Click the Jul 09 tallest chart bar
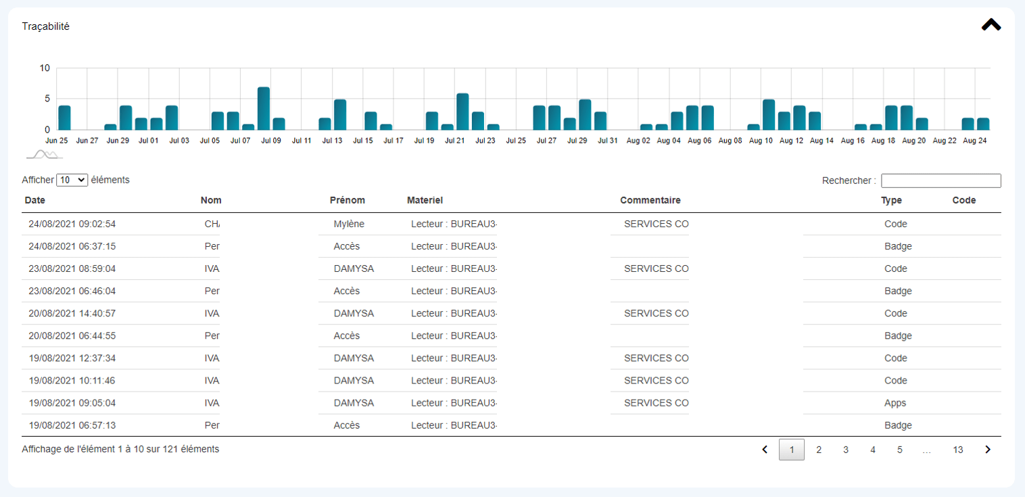1025x497 pixels. [264, 108]
